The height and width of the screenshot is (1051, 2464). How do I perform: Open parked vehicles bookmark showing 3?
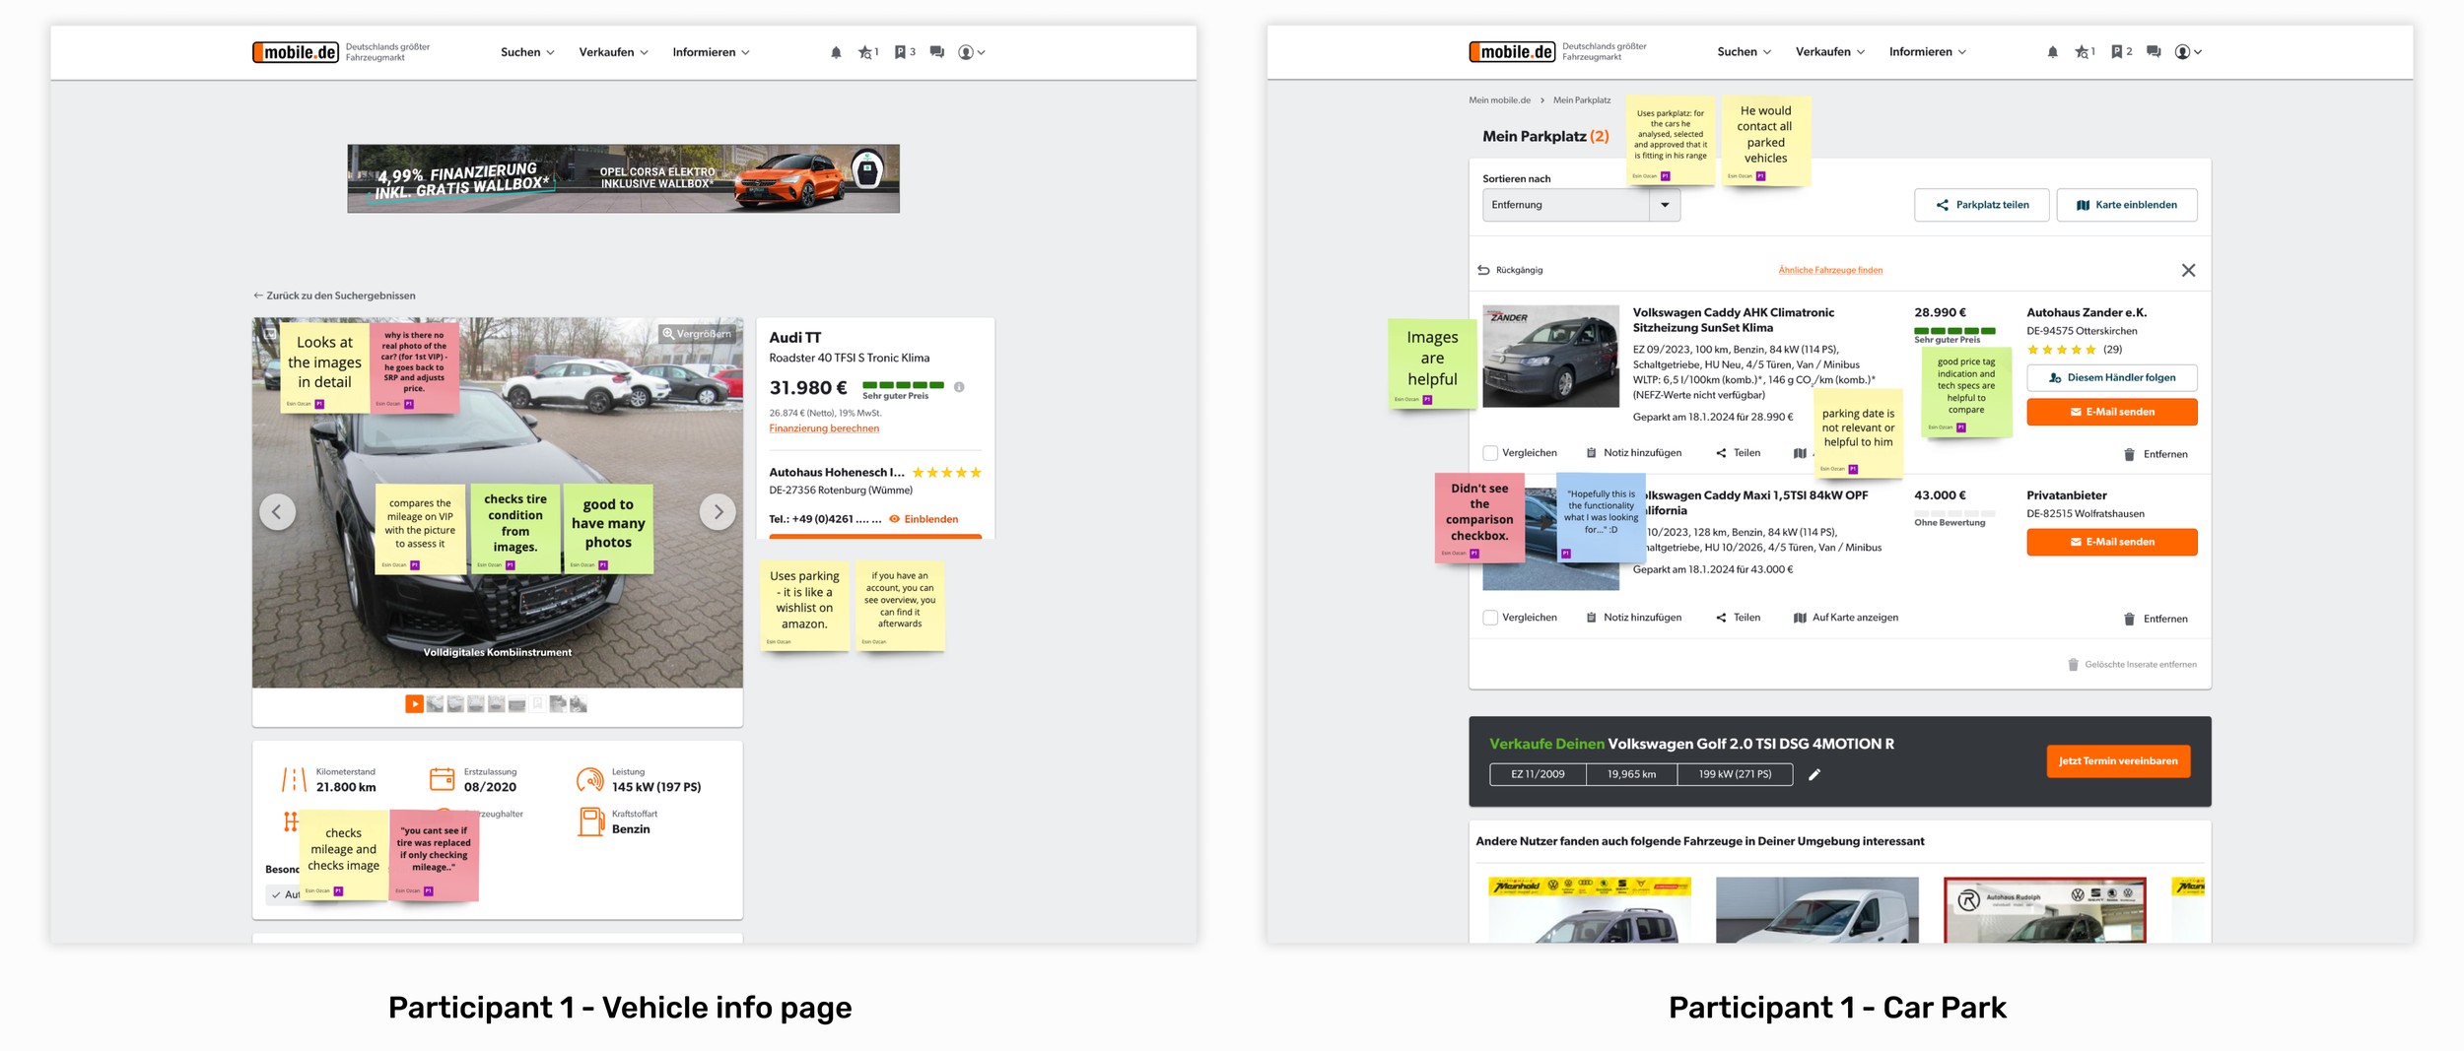pos(905,52)
